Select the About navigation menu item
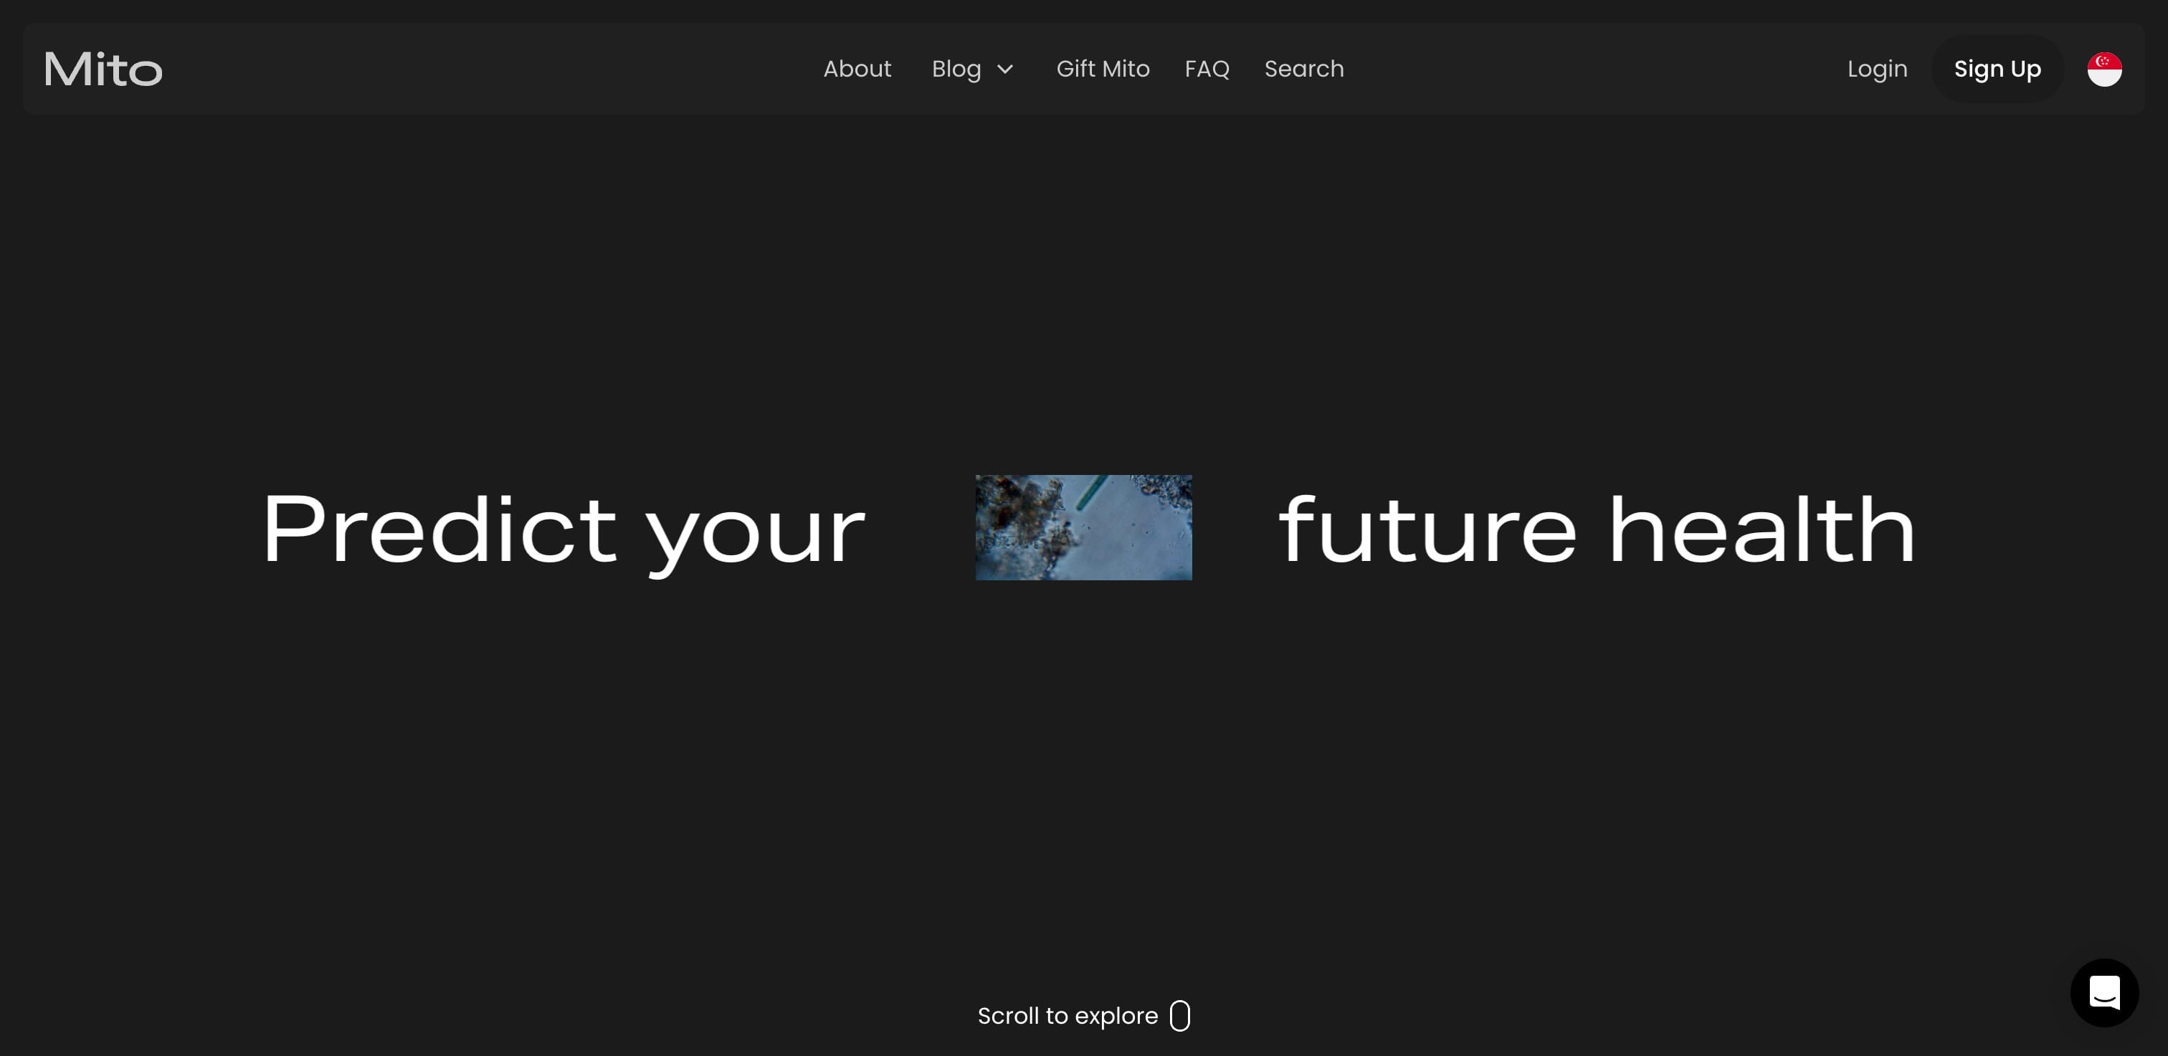Image resolution: width=2168 pixels, height=1056 pixels. click(855, 69)
